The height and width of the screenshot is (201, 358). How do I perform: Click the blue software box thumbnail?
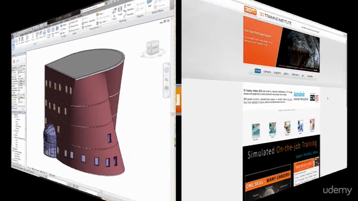pos(300,126)
